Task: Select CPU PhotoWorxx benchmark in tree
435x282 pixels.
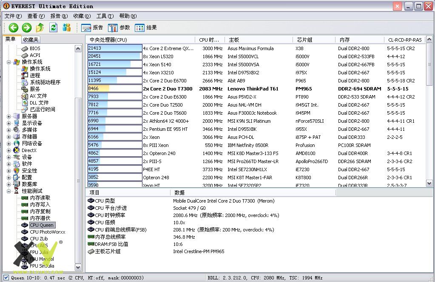Action: click(47, 232)
